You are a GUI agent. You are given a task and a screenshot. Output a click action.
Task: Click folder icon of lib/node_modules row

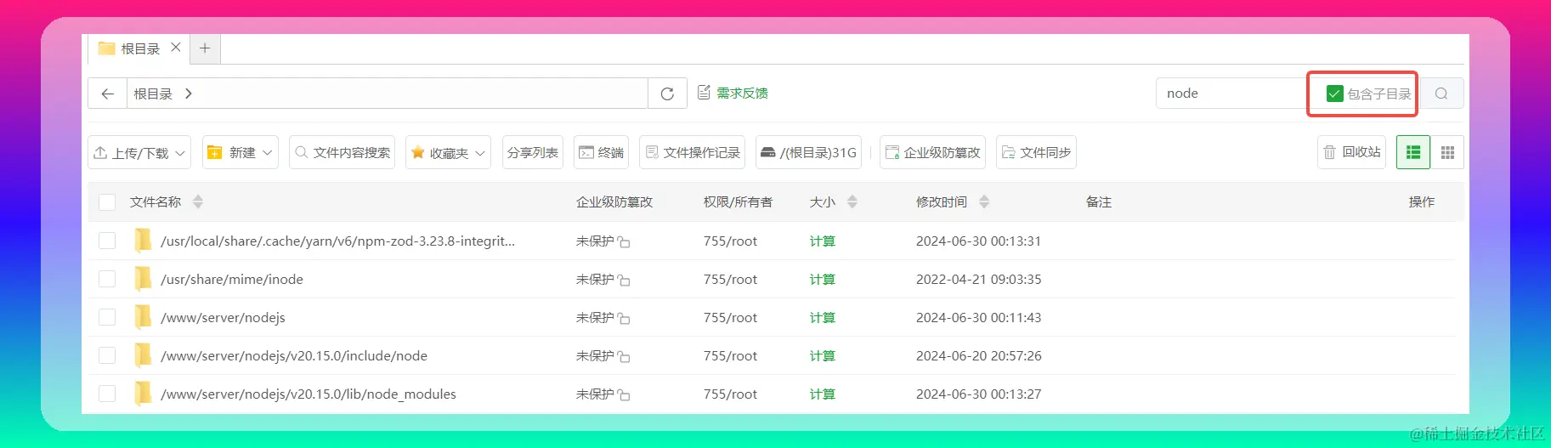[143, 394]
